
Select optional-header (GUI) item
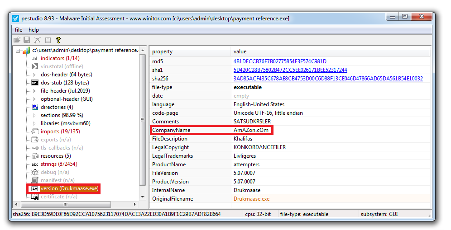[x=67, y=99]
